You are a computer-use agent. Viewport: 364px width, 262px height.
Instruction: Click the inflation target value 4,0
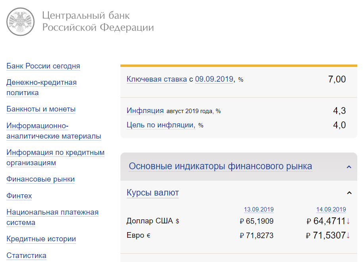pos(339,125)
